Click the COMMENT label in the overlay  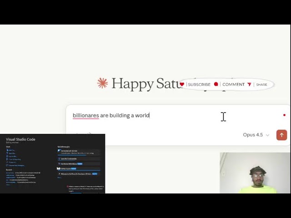(233, 84)
